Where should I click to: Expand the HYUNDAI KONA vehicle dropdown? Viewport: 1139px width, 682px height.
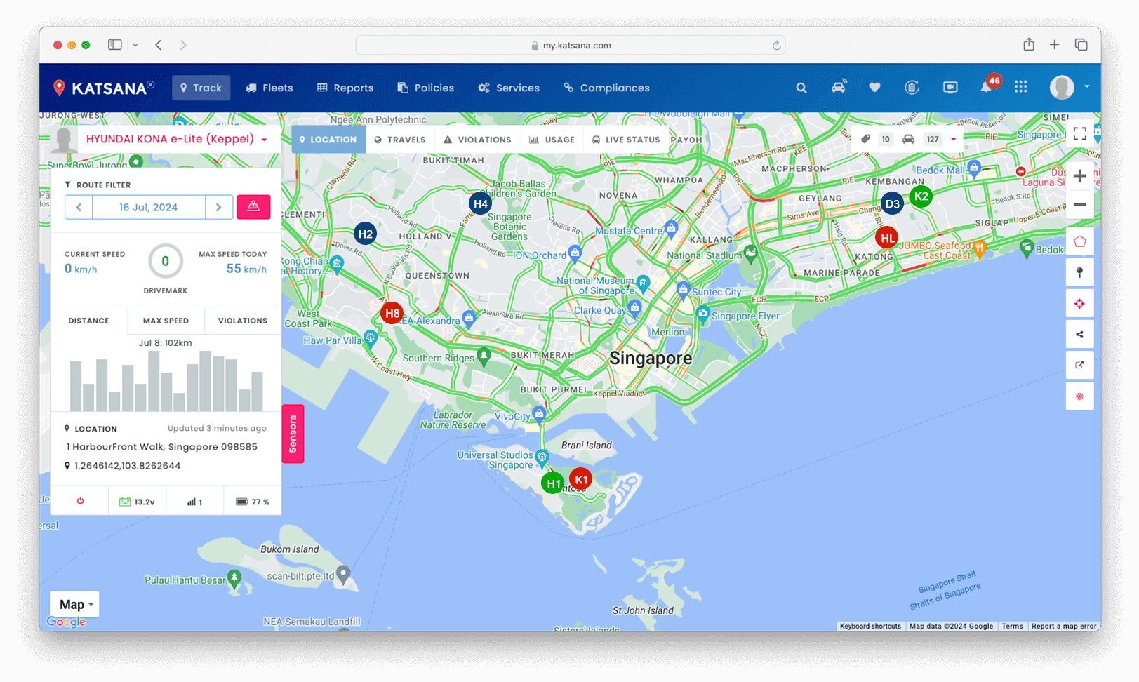(x=265, y=140)
